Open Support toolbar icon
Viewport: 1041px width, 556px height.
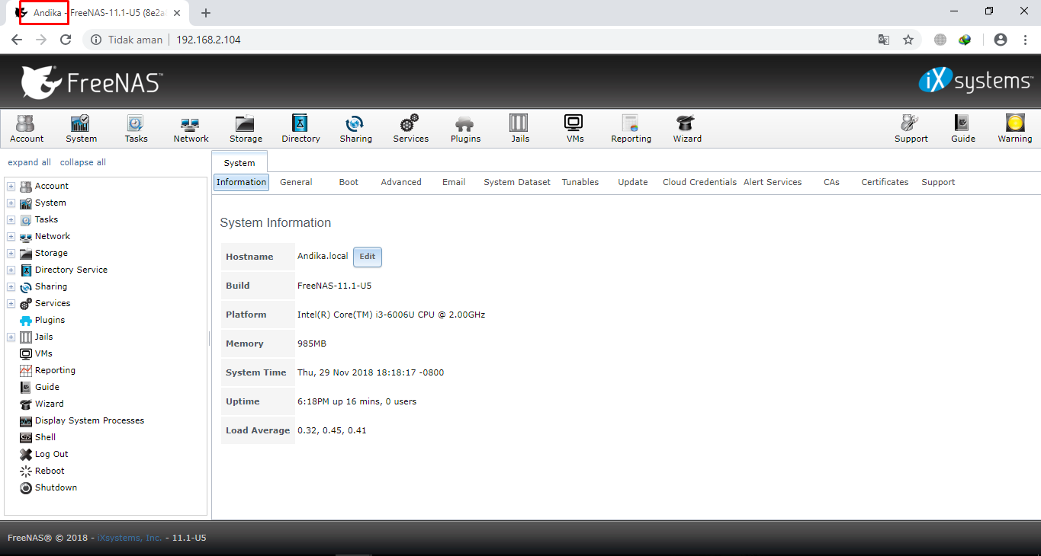[911, 129]
